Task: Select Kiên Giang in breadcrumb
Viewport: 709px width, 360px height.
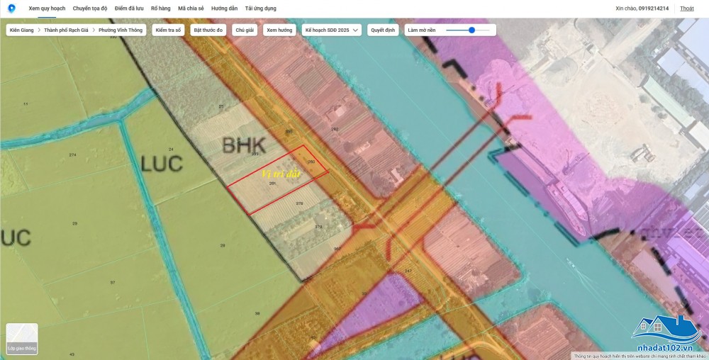Action: coord(22,30)
